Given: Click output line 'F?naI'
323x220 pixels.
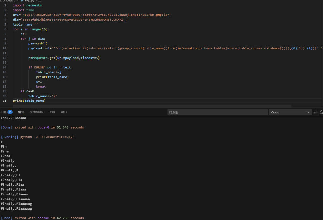Looking at the screenshot, I should click(6, 156).
